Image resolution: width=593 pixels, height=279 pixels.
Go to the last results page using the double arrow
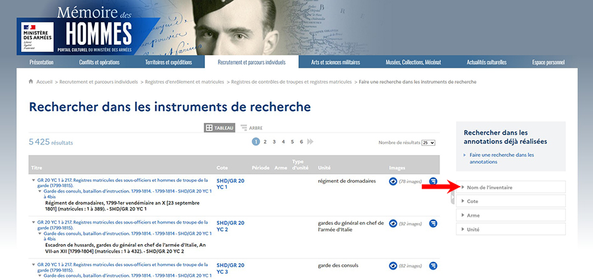click(310, 142)
